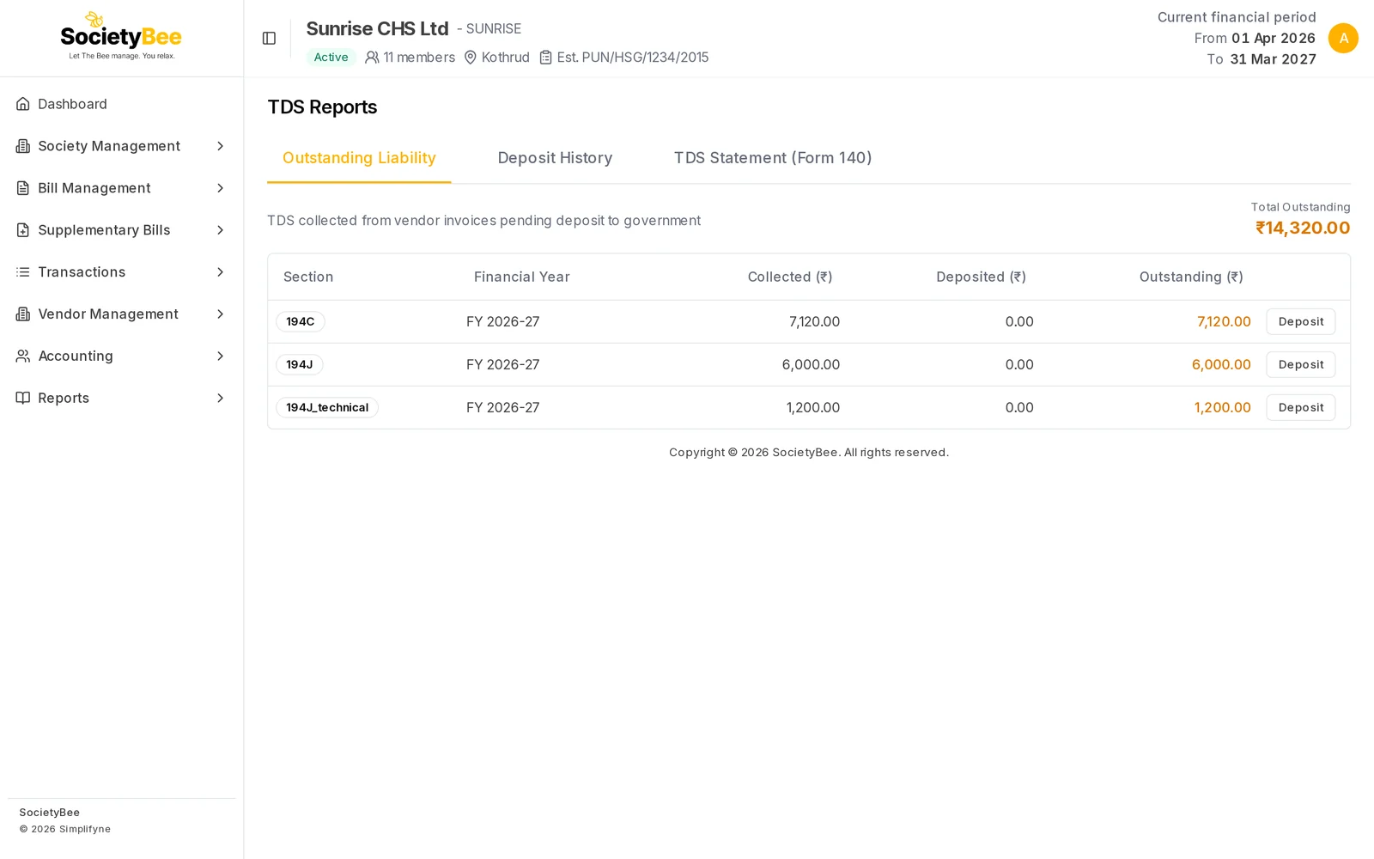Expand Supplementary Bills chevron
The image size is (1374, 859).
[221, 230]
